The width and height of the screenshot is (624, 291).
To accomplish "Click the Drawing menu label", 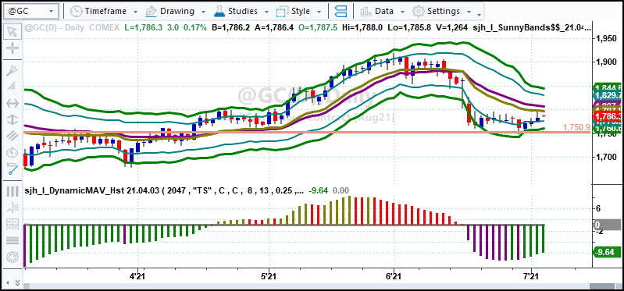I will click(177, 11).
